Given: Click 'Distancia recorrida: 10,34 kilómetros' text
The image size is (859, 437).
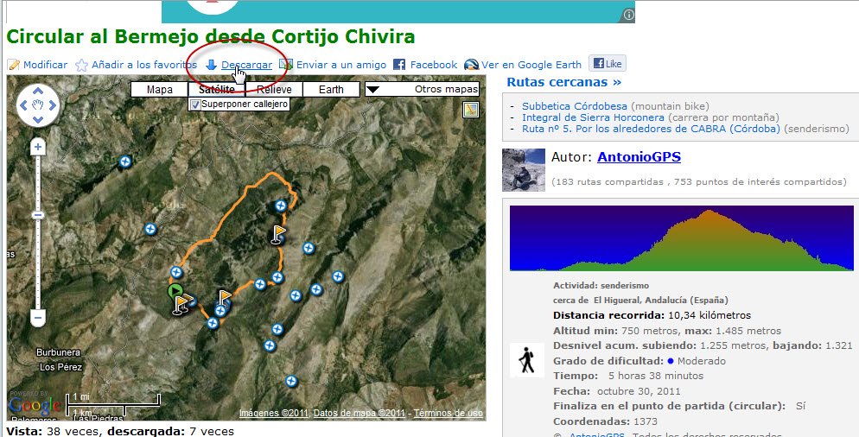Looking at the screenshot, I should pos(652,315).
